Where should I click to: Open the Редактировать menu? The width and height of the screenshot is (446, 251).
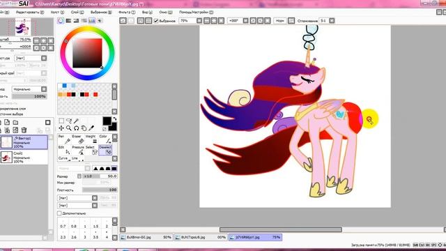pyautogui.click(x=29, y=13)
